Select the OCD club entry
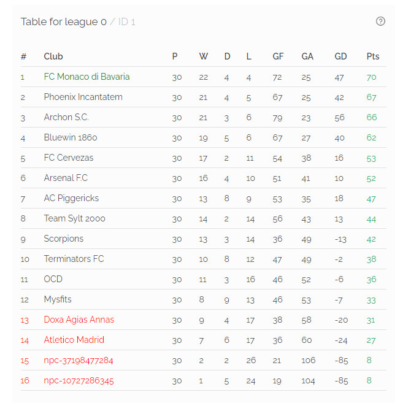 (53, 279)
